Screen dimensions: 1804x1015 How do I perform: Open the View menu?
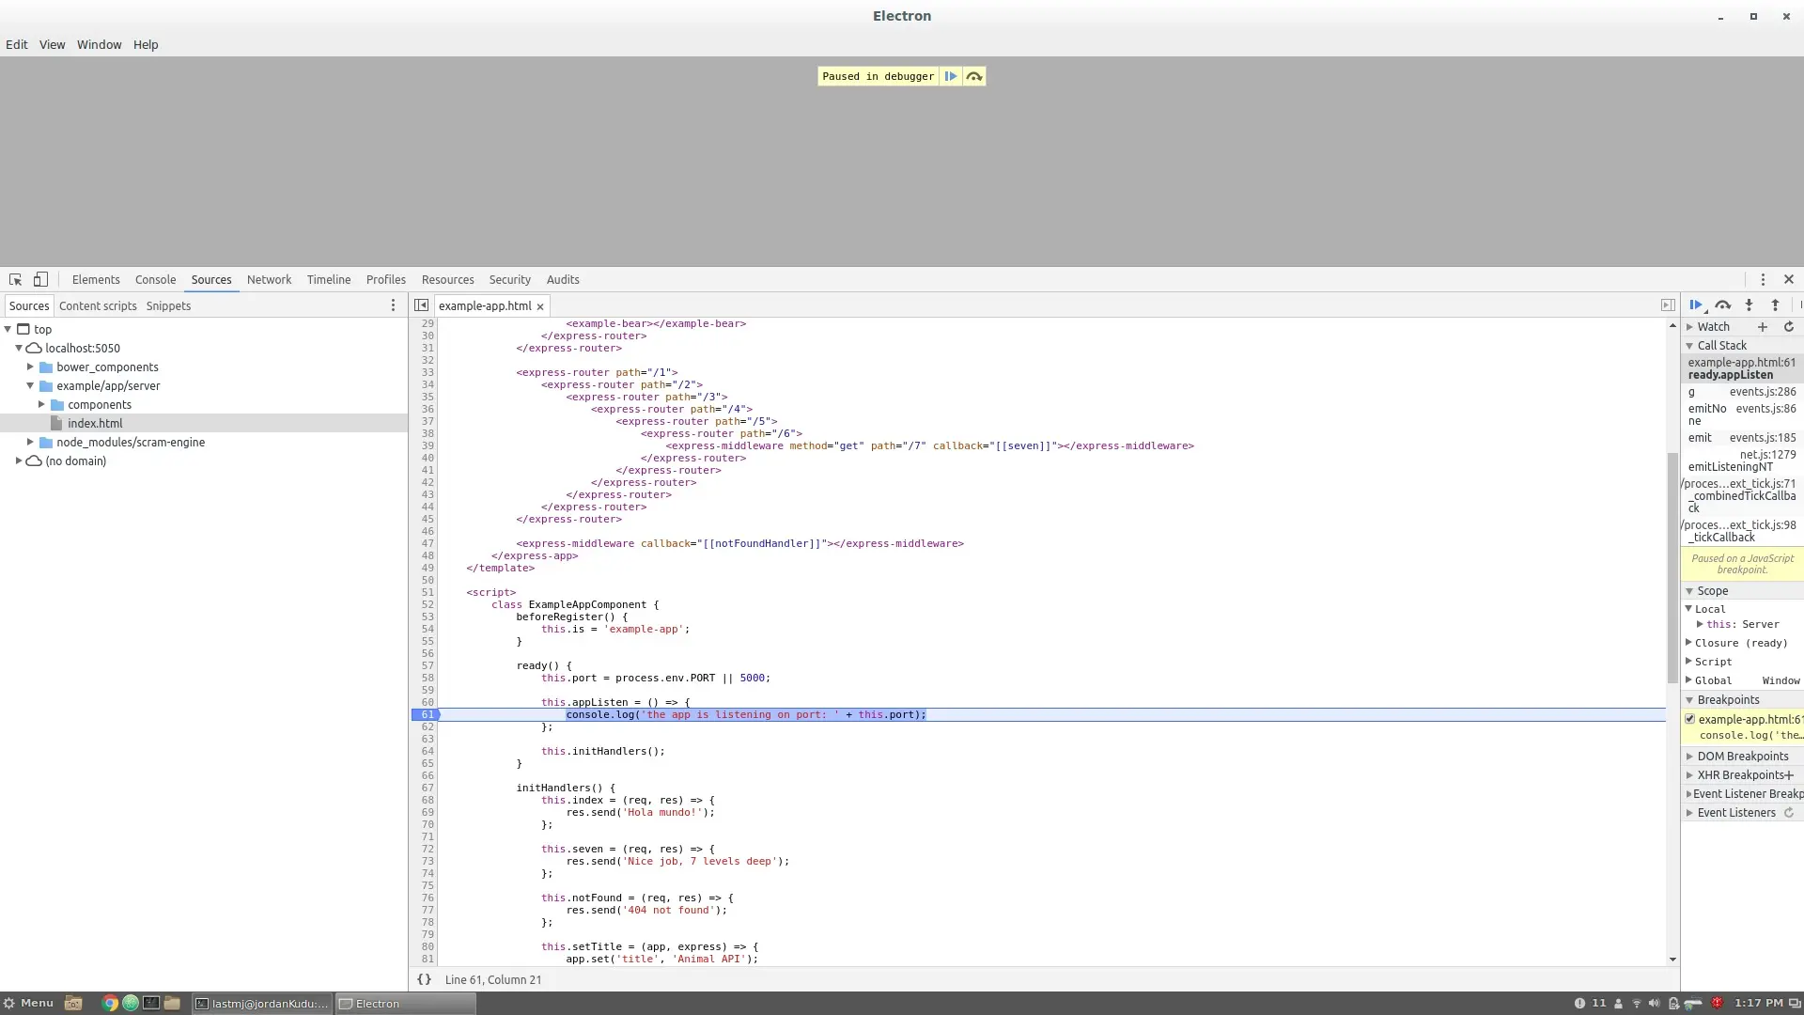coord(52,44)
